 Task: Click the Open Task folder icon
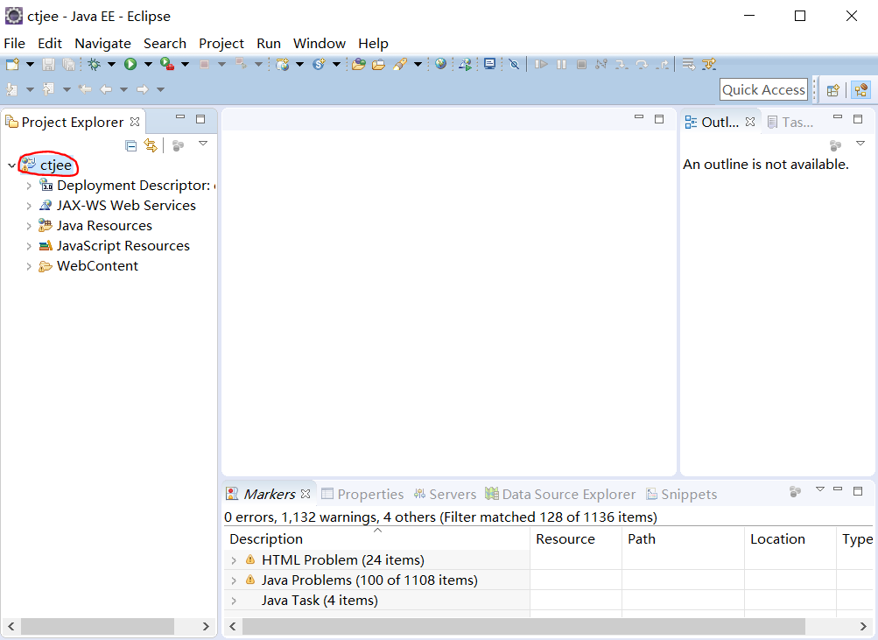click(x=378, y=65)
